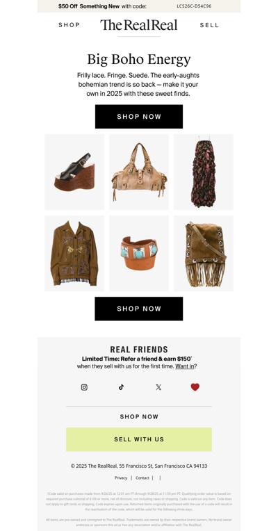Open the Instagram icon link
The image size is (278, 531).
84,387
